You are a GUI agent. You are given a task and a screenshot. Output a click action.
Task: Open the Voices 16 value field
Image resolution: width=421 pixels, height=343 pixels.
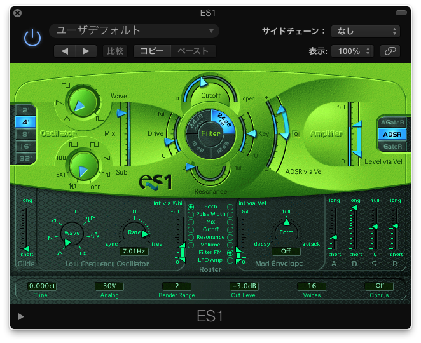(312, 286)
